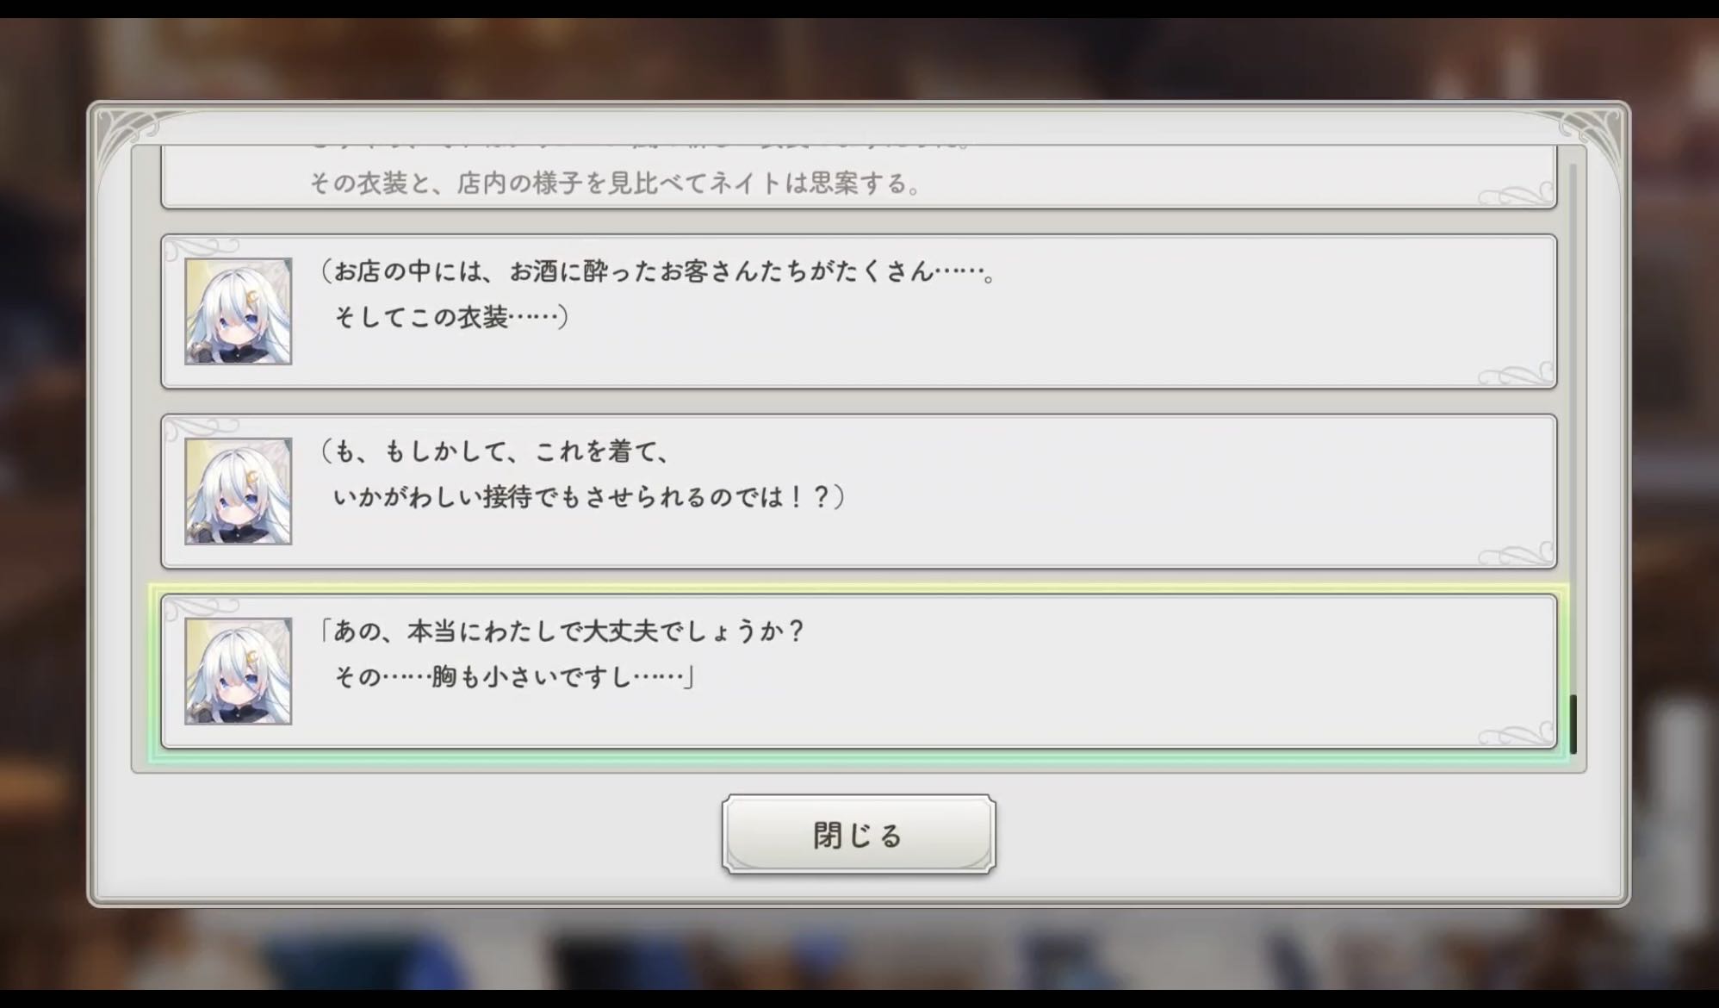The height and width of the screenshot is (1008, 1719).
Task: Click the line いかがわしい接待でもさせられるのでは
Action: pyautogui.click(x=588, y=497)
